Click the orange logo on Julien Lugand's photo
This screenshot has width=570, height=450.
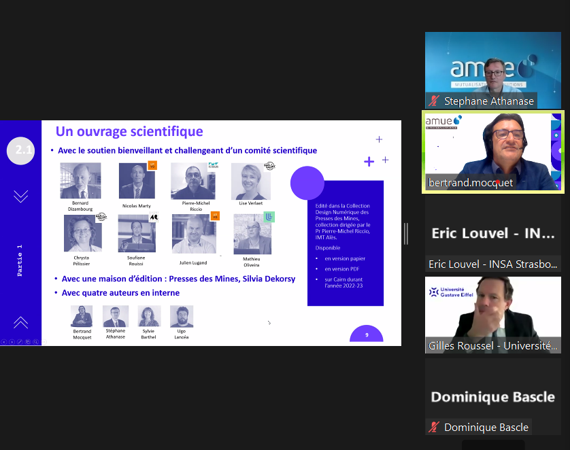tap(215, 216)
